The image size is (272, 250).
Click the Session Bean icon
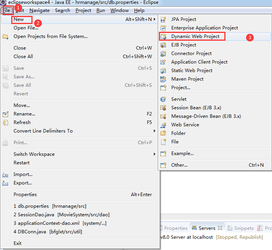(x=163, y=108)
